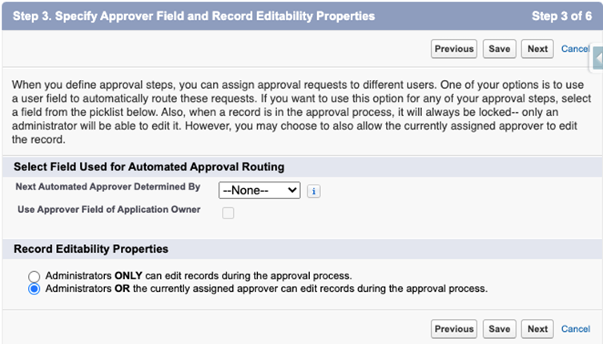This screenshot has width=603, height=344.
Task: Click the bottom Cancel link
Action: [x=576, y=329]
